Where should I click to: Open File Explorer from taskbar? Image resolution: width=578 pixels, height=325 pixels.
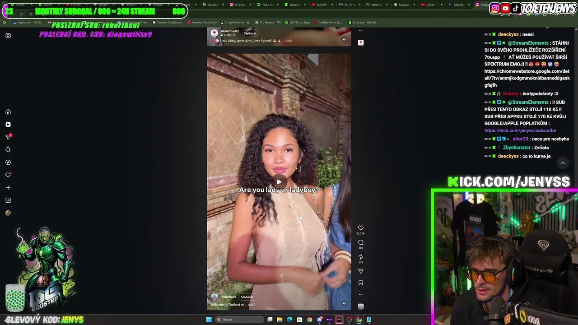point(280,320)
